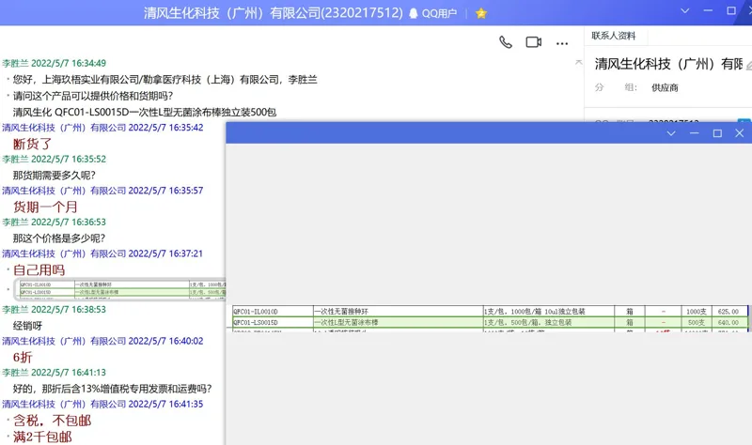Click the message about 13%增值税专用发票和运费

(x=112, y=389)
